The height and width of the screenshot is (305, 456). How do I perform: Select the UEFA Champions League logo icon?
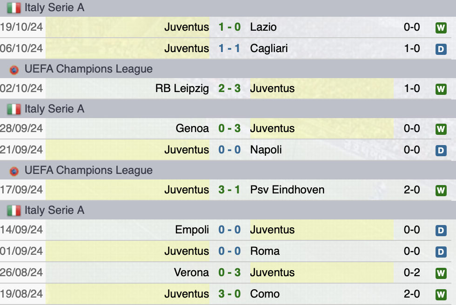[13, 68]
